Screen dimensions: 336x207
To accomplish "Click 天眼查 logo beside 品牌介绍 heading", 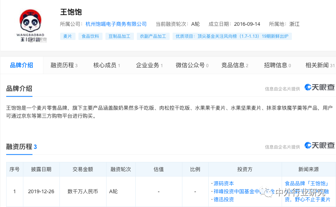I will pos(320,87).
